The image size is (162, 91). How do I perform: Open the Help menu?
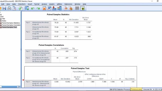pyautogui.click(x=84, y=4)
